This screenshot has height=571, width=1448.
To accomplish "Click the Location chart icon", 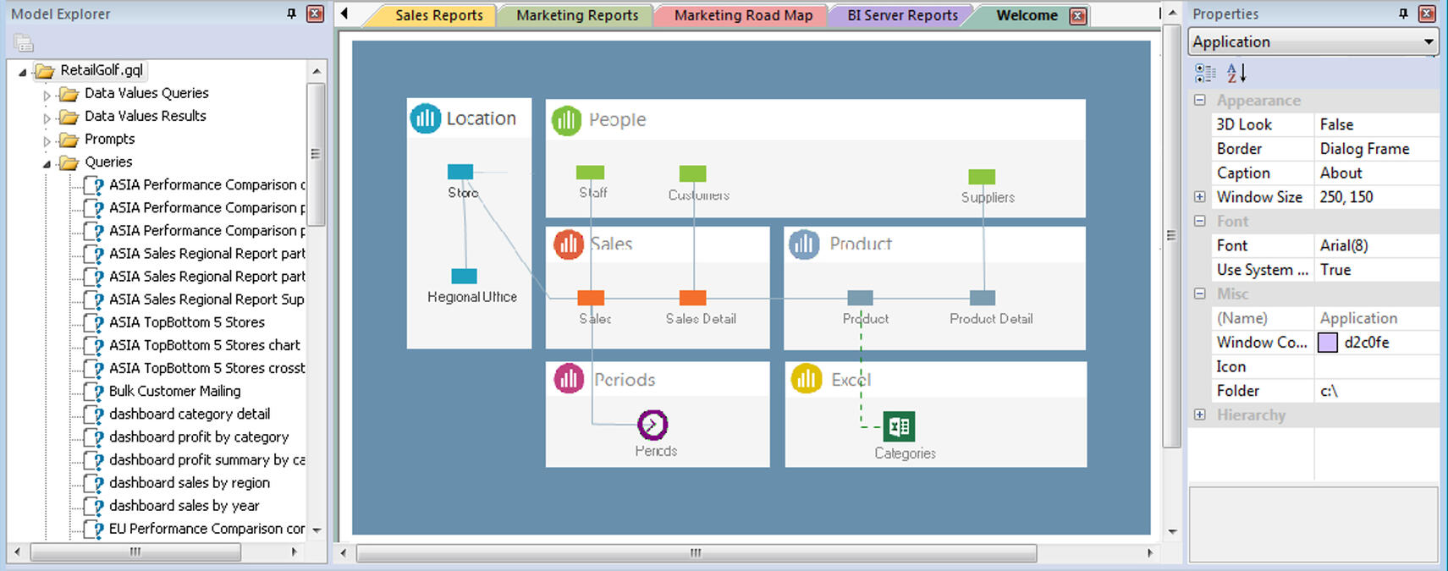I will click(x=426, y=118).
